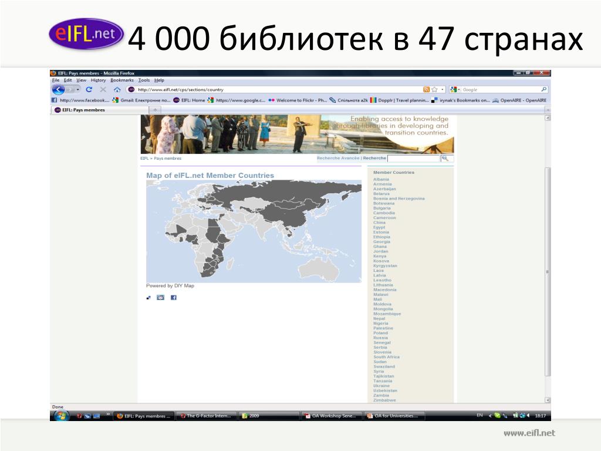The image size is (601, 451).
Task: Open the Albania country link
Action: [x=381, y=180]
